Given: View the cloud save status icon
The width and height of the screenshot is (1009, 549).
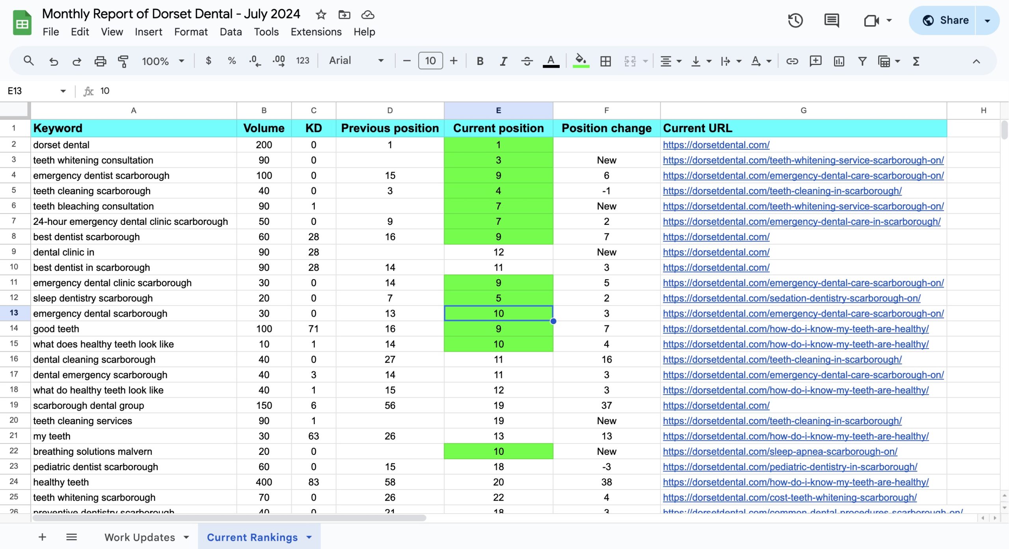Looking at the screenshot, I should [367, 15].
